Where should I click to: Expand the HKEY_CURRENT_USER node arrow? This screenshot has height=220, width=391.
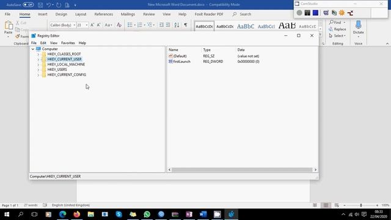pos(38,59)
